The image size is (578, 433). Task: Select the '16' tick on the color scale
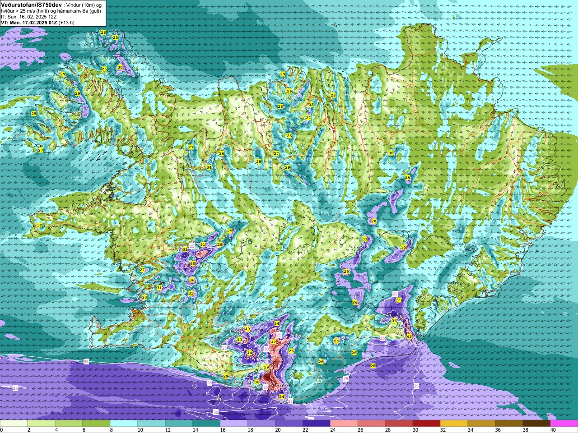pyautogui.click(x=223, y=430)
